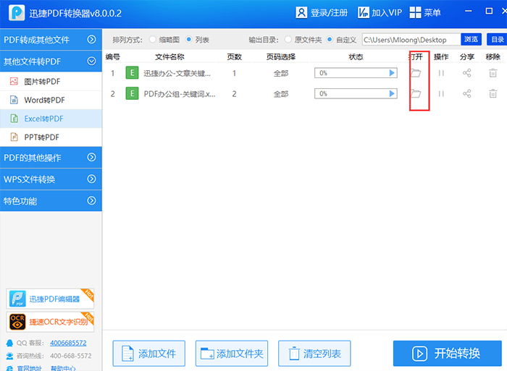Click 状态 column header

coord(356,57)
